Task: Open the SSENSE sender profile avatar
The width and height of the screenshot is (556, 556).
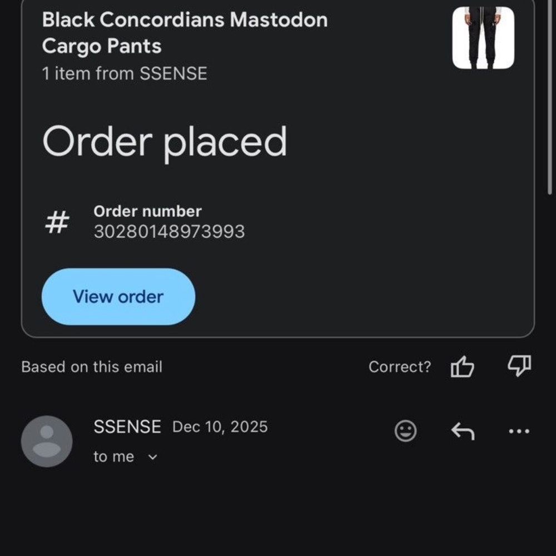Action: 47,441
